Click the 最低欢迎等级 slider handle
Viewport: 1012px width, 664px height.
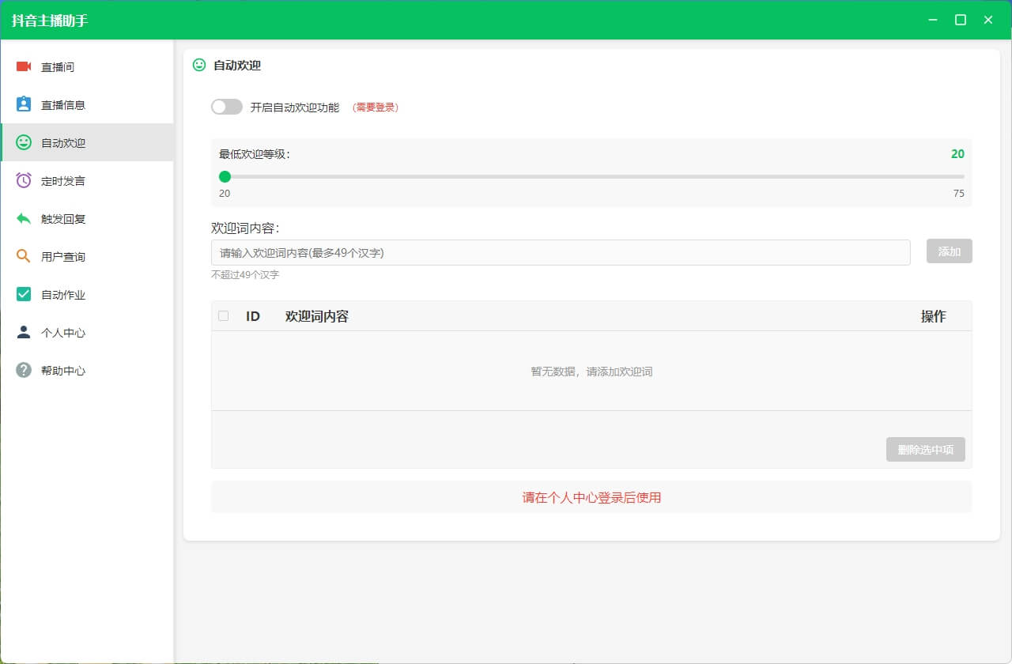click(x=225, y=176)
